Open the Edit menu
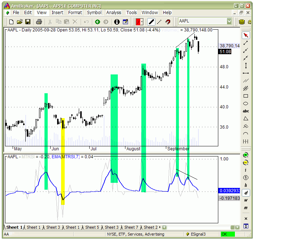The height and width of the screenshot is (241, 296). click(x=28, y=13)
